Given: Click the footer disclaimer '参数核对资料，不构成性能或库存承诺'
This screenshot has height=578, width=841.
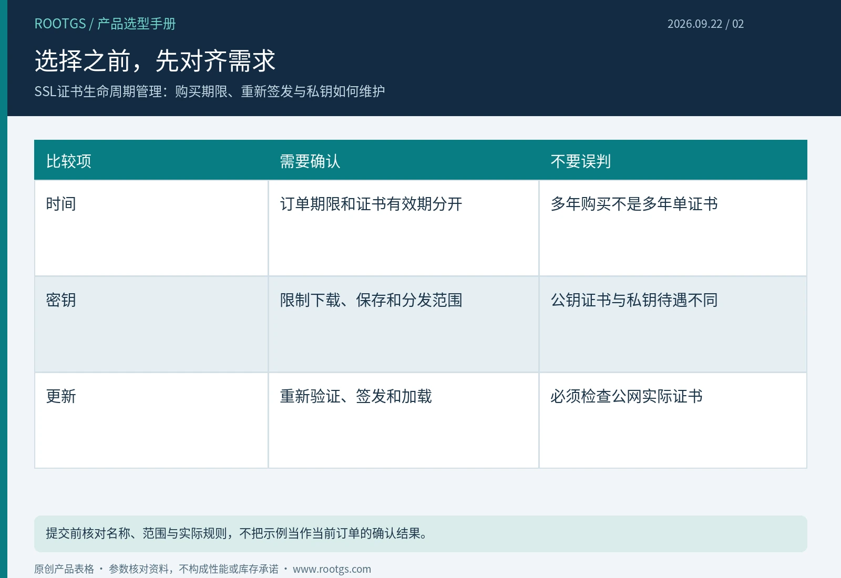Looking at the screenshot, I should click(x=193, y=569).
